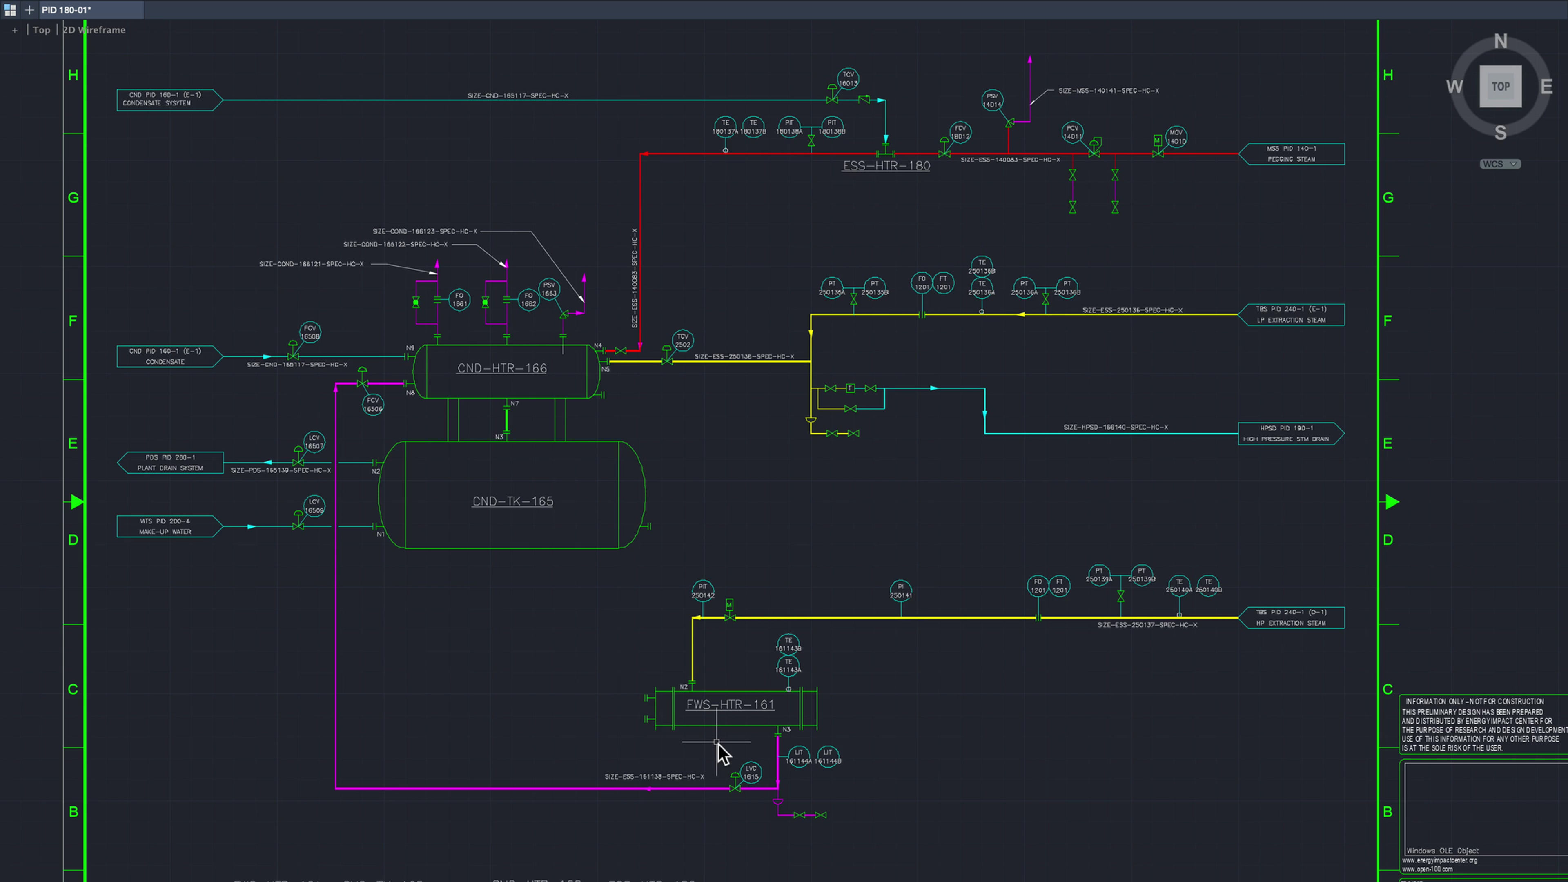
Task: Select the HP EXTRACTION STEAM off-page connector
Action: pyautogui.click(x=1292, y=618)
